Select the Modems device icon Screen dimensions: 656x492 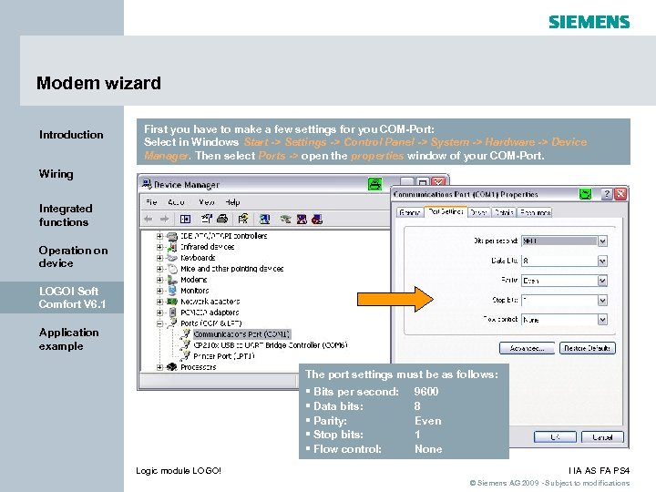coord(172,280)
